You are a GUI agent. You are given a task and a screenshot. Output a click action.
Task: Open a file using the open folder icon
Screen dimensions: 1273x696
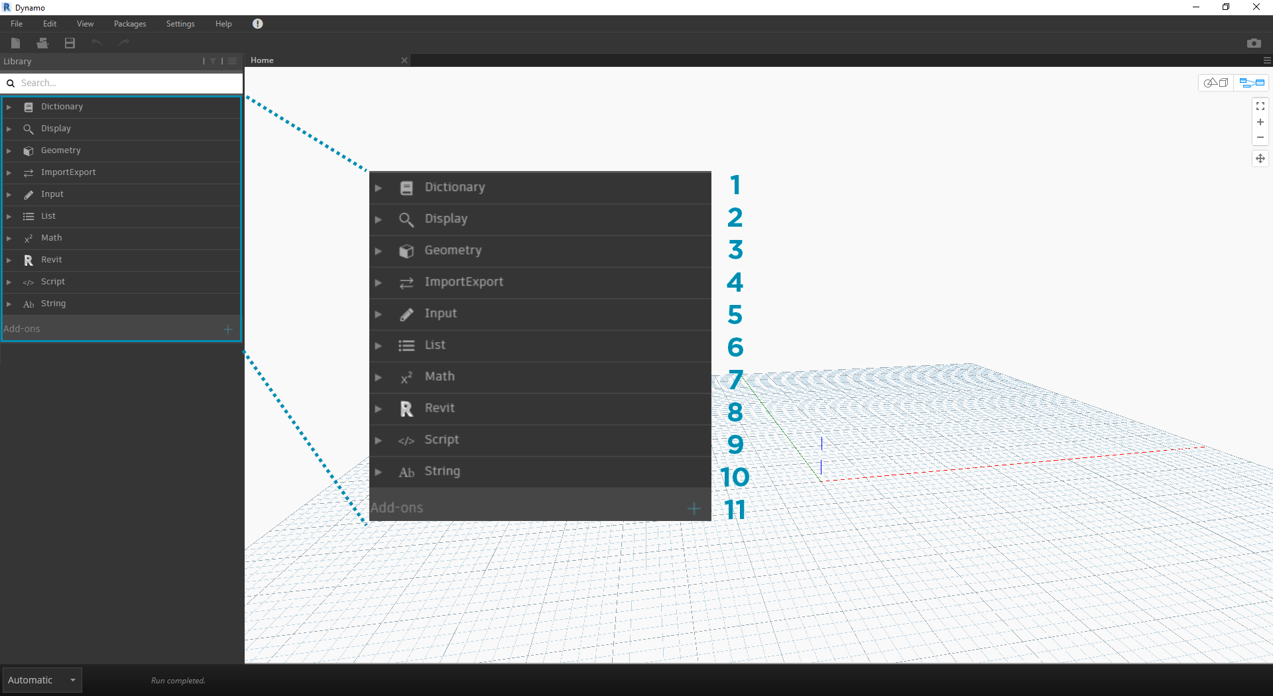point(42,43)
